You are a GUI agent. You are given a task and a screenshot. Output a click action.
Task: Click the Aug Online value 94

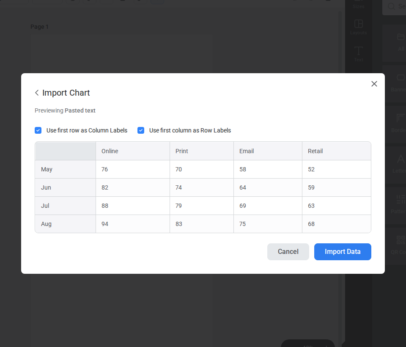[x=133, y=224]
